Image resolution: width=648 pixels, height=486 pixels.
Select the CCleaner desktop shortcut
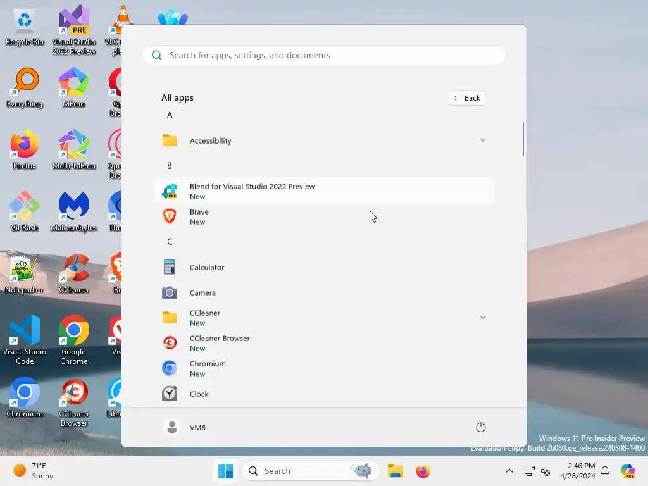[73, 274]
